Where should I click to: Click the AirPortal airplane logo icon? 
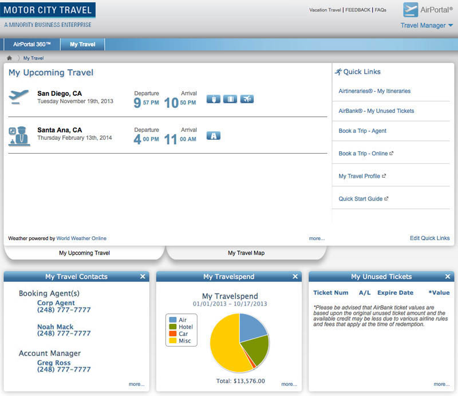410,10
